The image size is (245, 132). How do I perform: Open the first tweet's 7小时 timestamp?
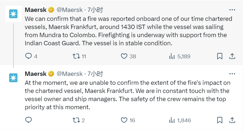click(95, 10)
